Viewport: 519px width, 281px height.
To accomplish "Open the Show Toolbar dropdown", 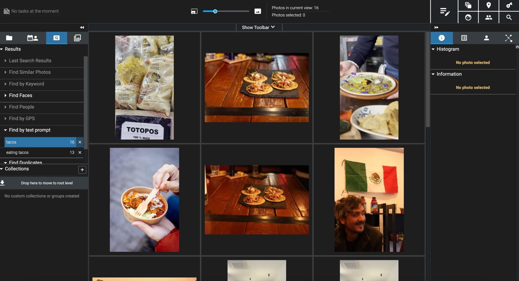I will coord(258,27).
